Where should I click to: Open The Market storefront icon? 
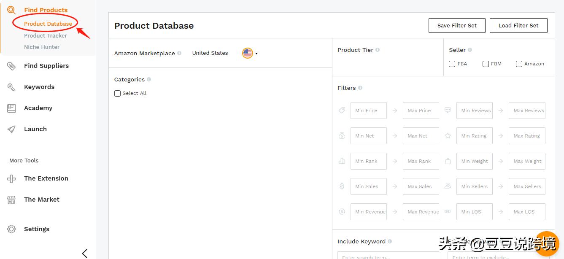click(x=11, y=200)
